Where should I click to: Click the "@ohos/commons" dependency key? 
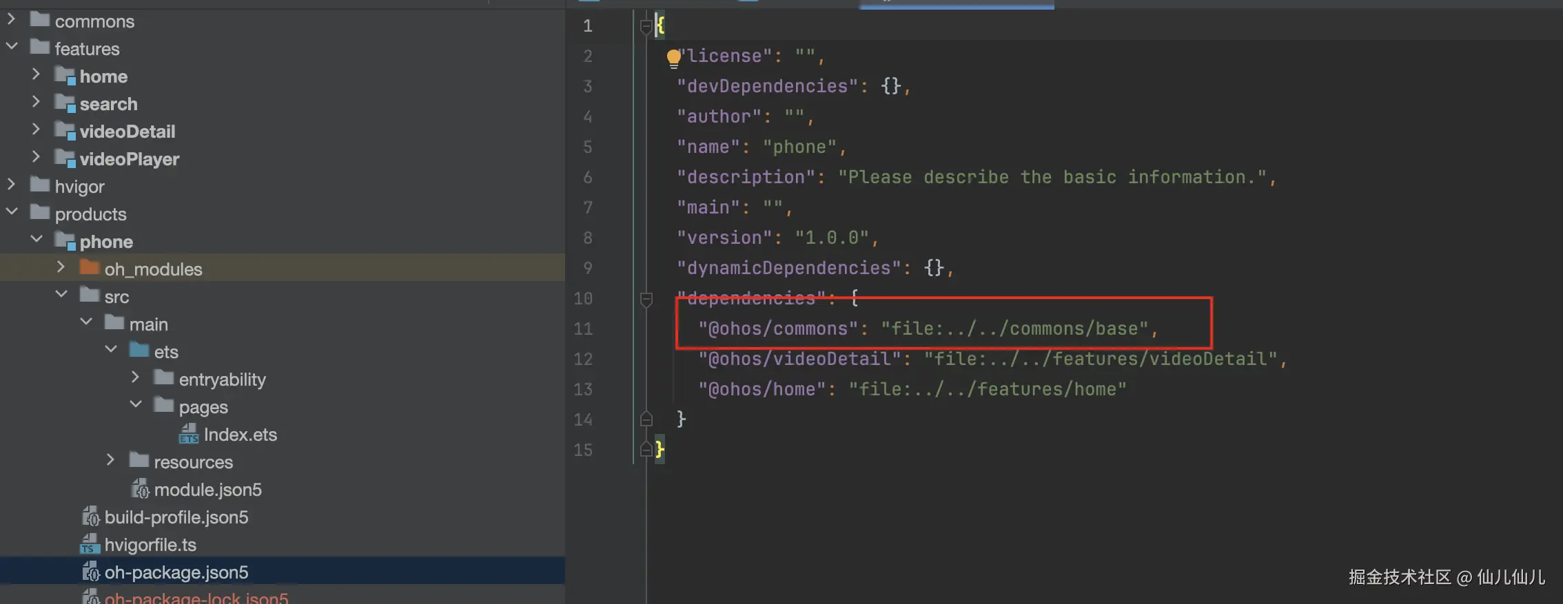(778, 329)
